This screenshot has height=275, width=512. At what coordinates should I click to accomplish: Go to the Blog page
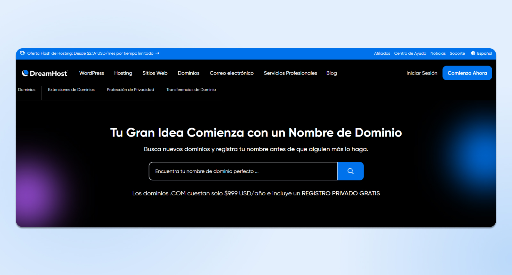coord(332,73)
